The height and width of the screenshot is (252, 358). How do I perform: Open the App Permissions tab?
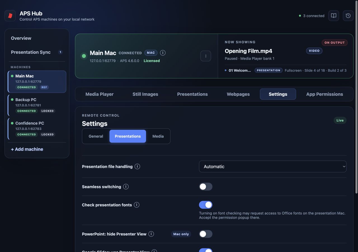[325, 94]
